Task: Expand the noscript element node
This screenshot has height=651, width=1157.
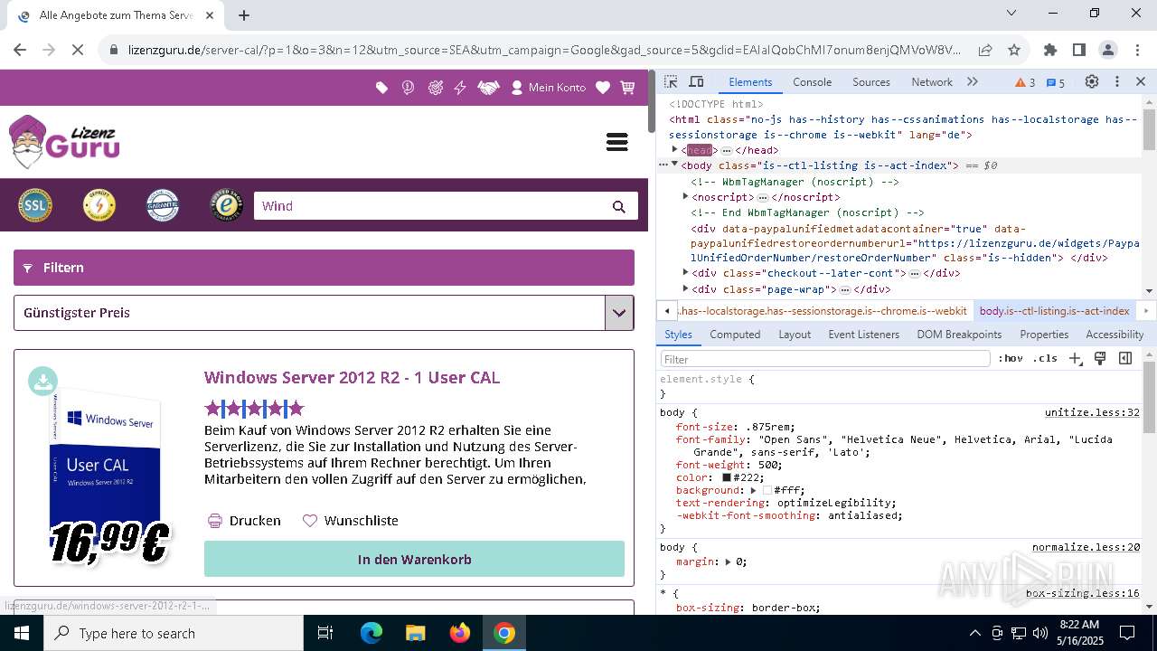Action: coord(685,196)
